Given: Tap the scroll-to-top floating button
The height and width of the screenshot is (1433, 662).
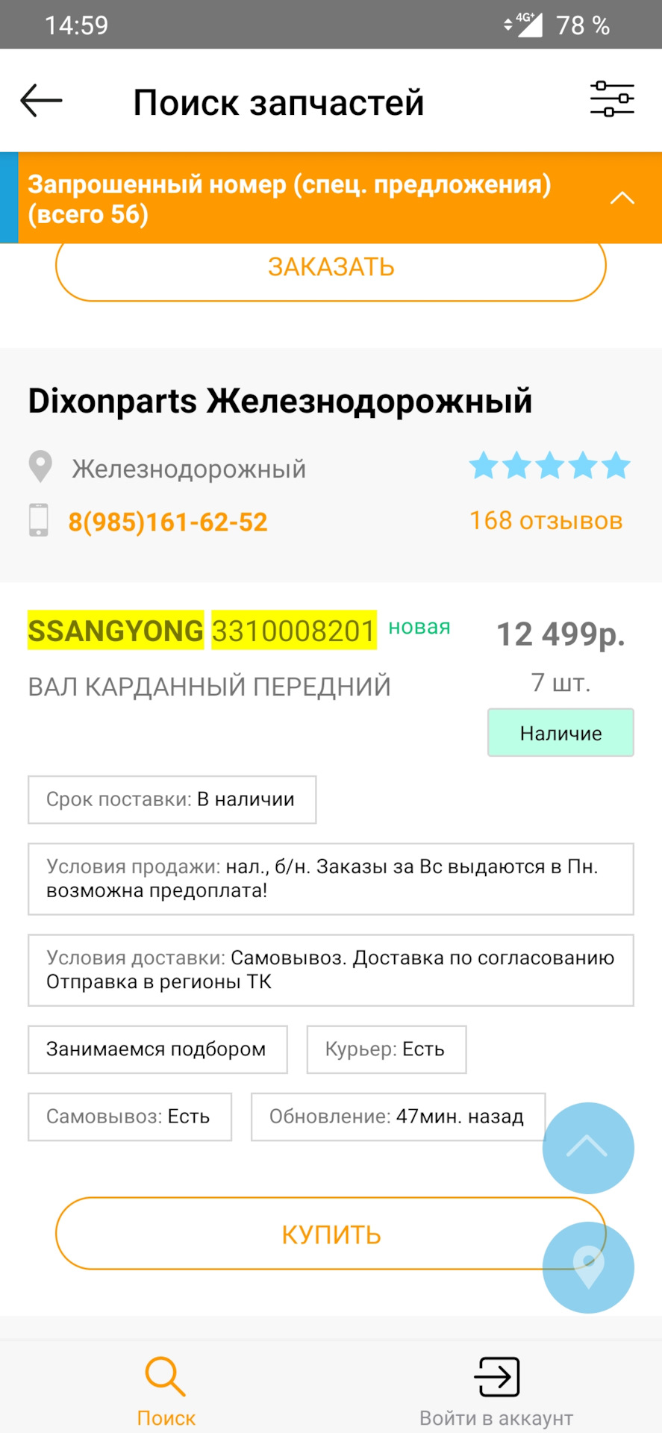Looking at the screenshot, I should pos(588,1147).
